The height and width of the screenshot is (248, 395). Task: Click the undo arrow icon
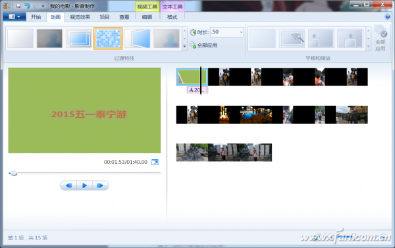point(27,6)
